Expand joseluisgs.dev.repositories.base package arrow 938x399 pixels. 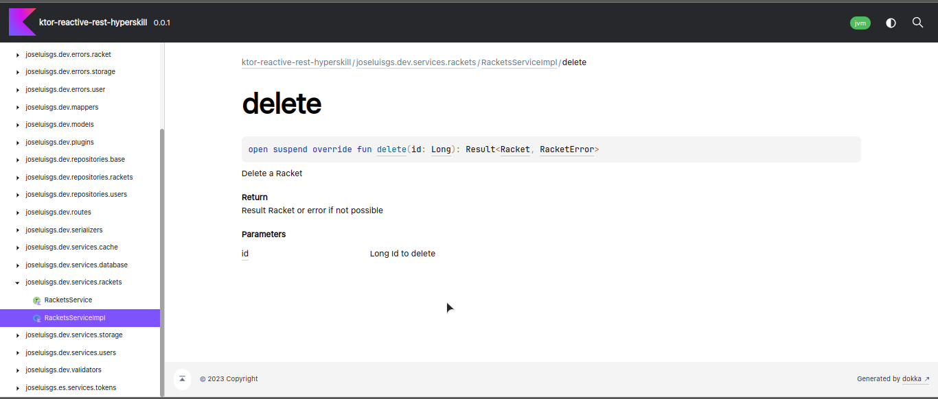pyautogui.click(x=17, y=160)
